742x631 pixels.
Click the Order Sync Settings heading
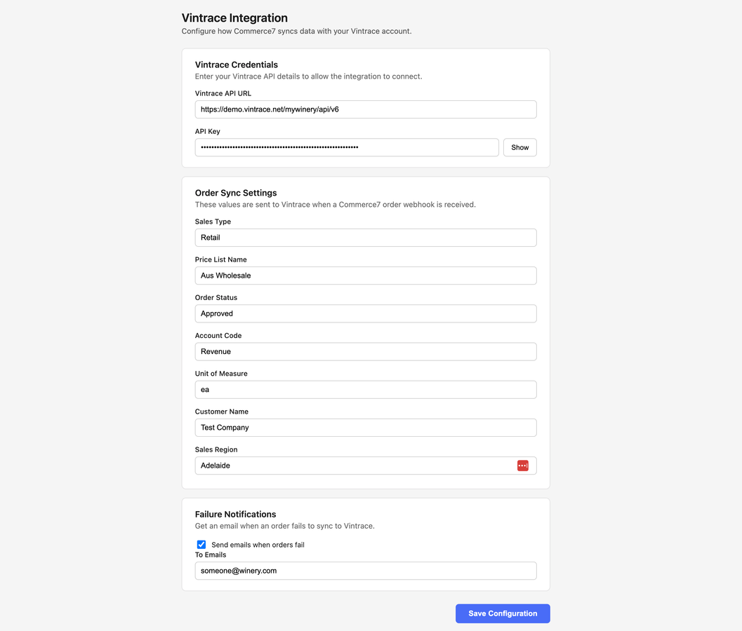(236, 193)
